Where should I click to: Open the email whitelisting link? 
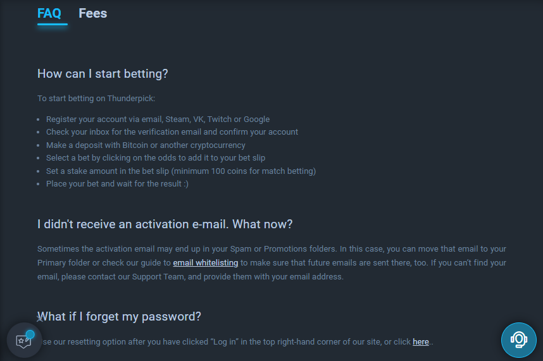pos(205,263)
